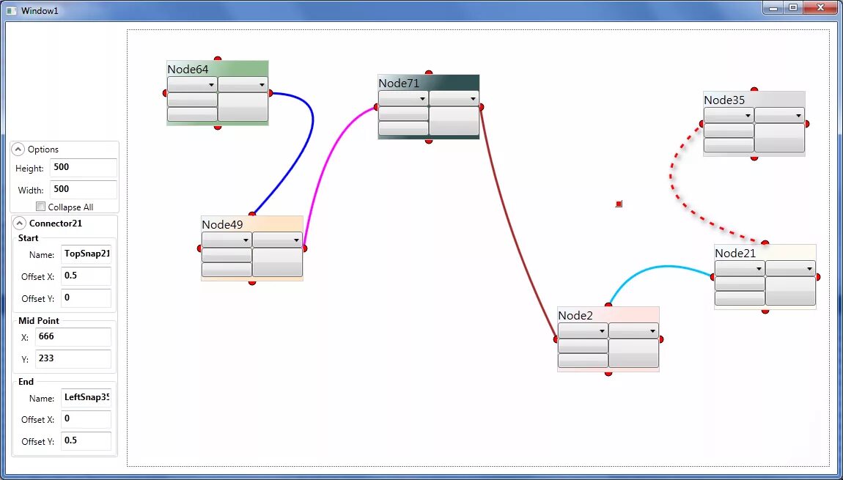Click the left snap point of Node71
The image size is (843, 480).
tap(376, 108)
